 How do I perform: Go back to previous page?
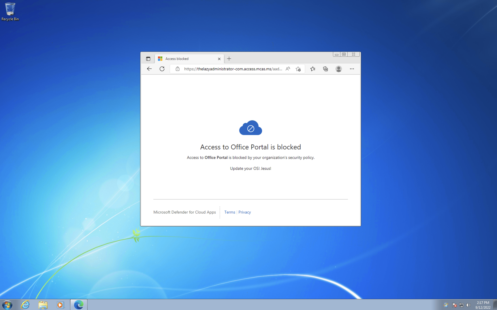tap(149, 69)
